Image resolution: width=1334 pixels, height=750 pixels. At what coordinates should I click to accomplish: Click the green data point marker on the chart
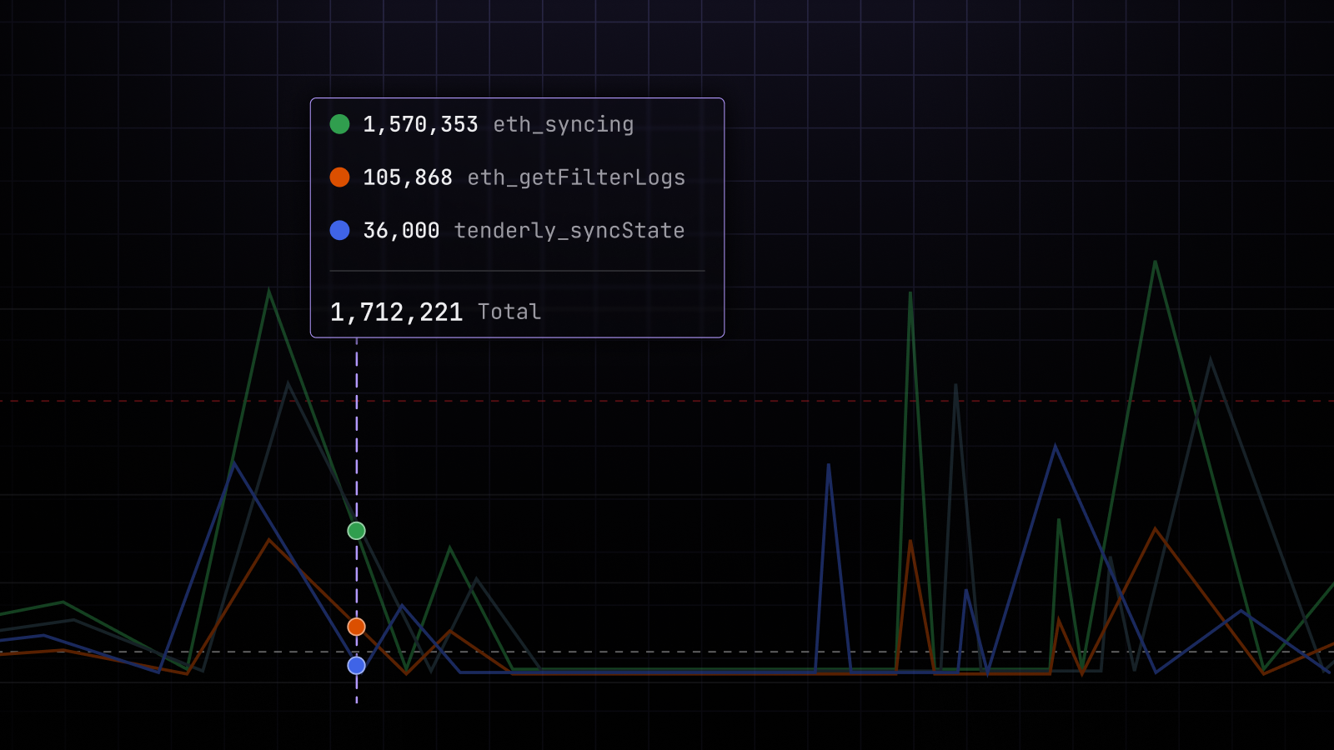pos(356,530)
